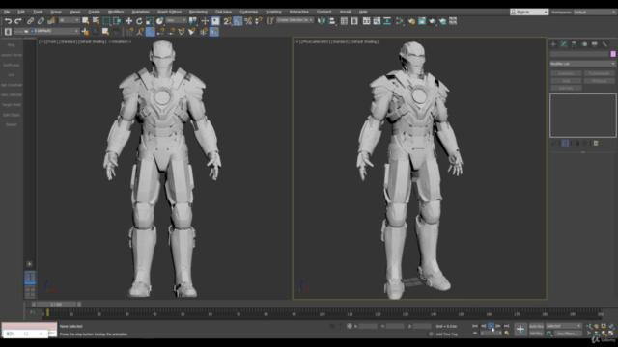Click the Bind to Space Warp icon
This screenshot has width=618, height=347.
[x=51, y=21]
